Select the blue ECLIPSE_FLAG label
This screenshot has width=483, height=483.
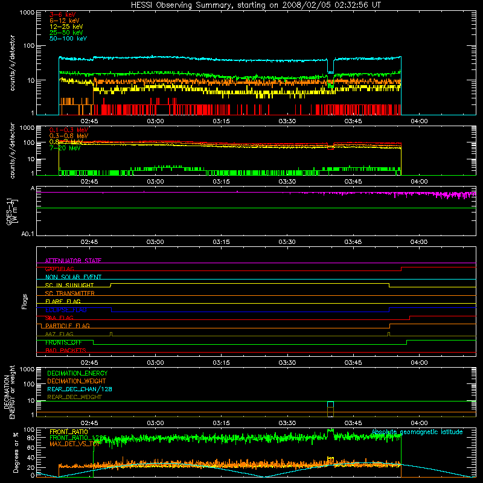(x=66, y=310)
